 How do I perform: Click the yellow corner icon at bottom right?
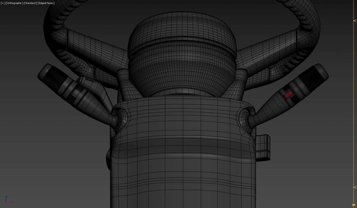(x=354, y=205)
